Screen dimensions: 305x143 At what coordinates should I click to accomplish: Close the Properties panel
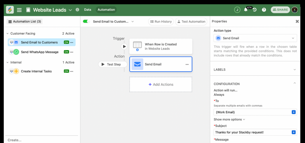[x=297, y=22]
